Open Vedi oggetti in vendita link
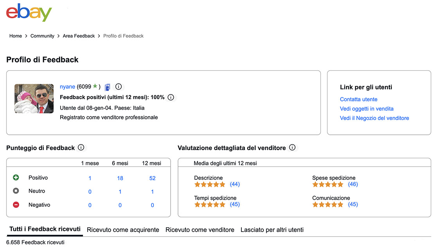The width and height of the screenshot is (439, 252). pyautogui.click(x=367, y=109)
